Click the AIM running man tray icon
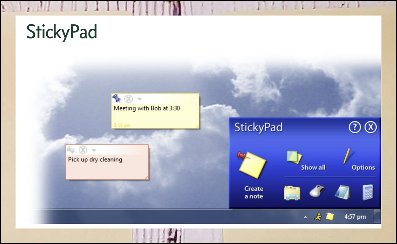The image size is (397, 244). [x=318, y=216]
